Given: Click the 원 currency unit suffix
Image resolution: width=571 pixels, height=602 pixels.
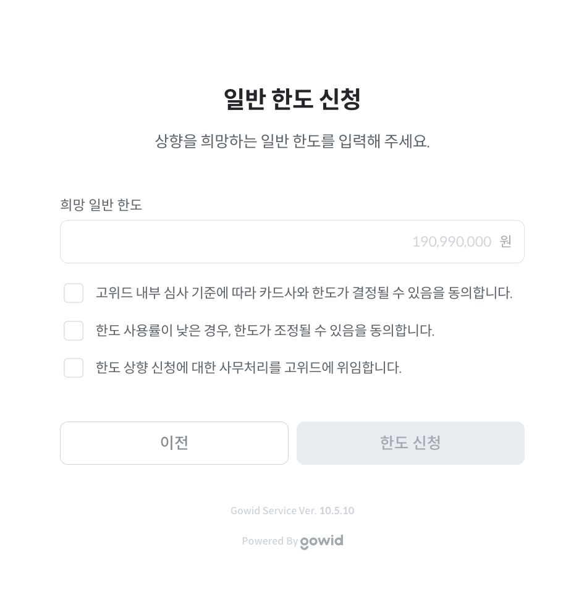Looking at the screenshot, I should 505,242.
